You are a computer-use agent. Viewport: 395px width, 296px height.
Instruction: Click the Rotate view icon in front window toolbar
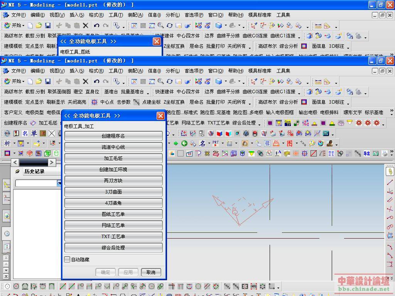tap(170, 81)
